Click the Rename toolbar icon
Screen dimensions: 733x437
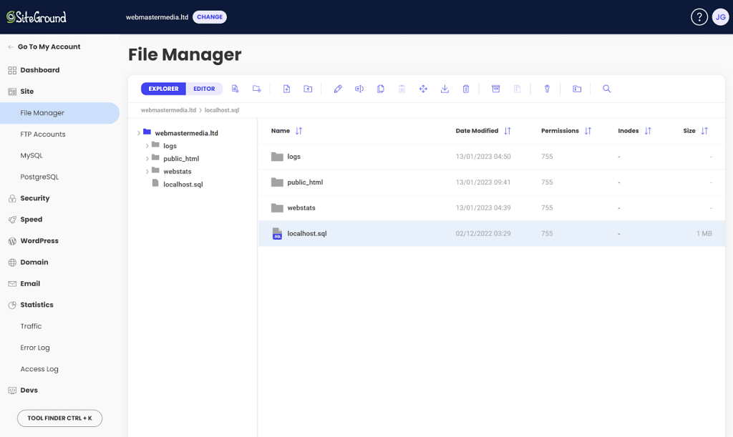click(x=359, y=89)
